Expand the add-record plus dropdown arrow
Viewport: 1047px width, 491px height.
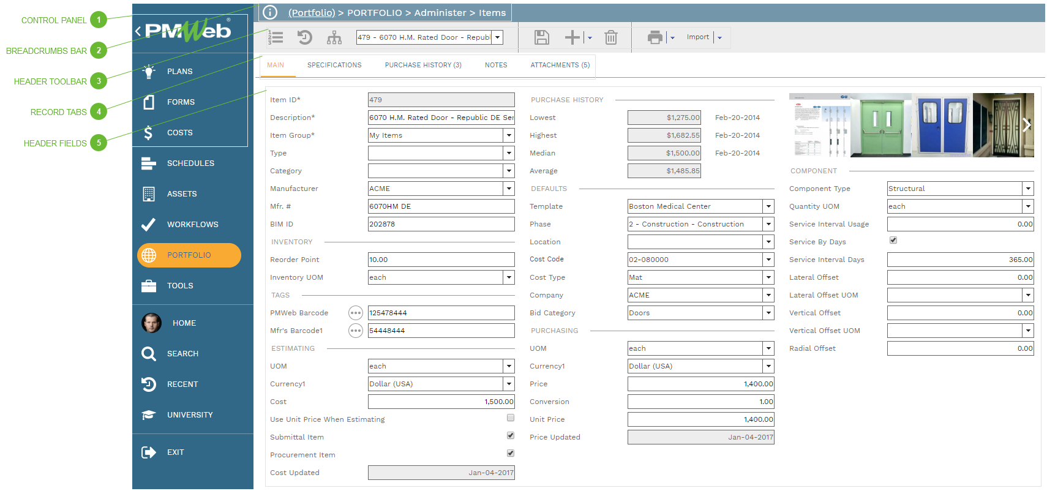pos(590,38)
